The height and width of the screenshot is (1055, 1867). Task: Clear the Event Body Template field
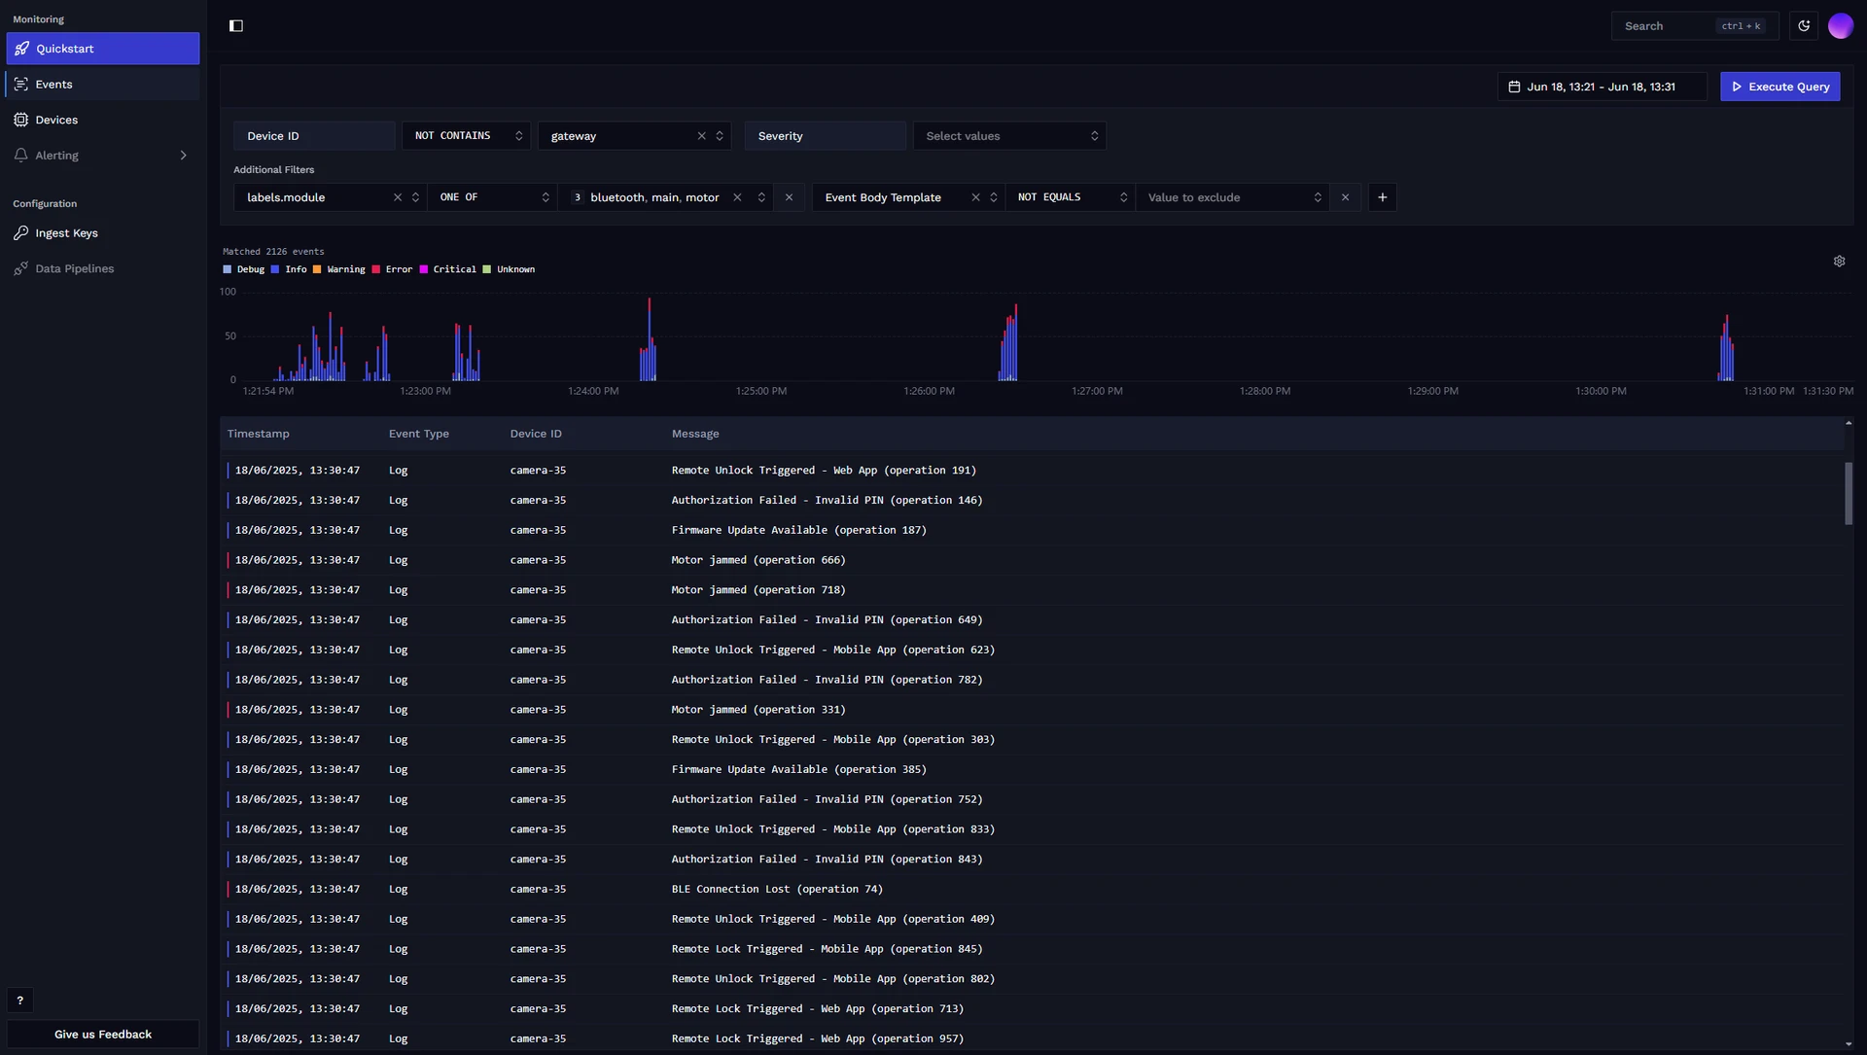[x=975, y=197]
